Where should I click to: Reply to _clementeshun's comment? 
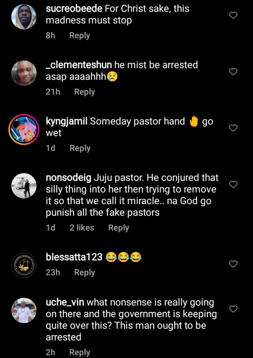click(x=84, y=92)
